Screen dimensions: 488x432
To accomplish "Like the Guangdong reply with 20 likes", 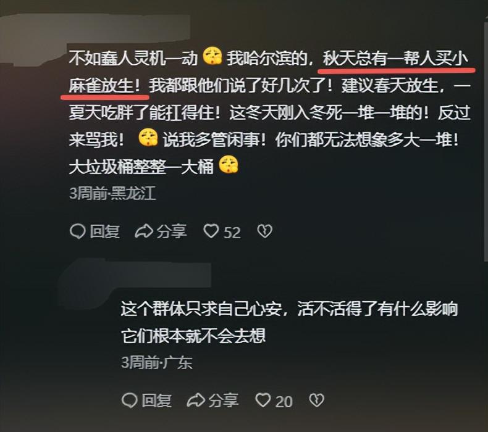I will (x=263, y=401).
